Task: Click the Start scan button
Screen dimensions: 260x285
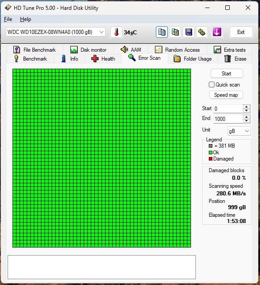Action: coord(227,74)
